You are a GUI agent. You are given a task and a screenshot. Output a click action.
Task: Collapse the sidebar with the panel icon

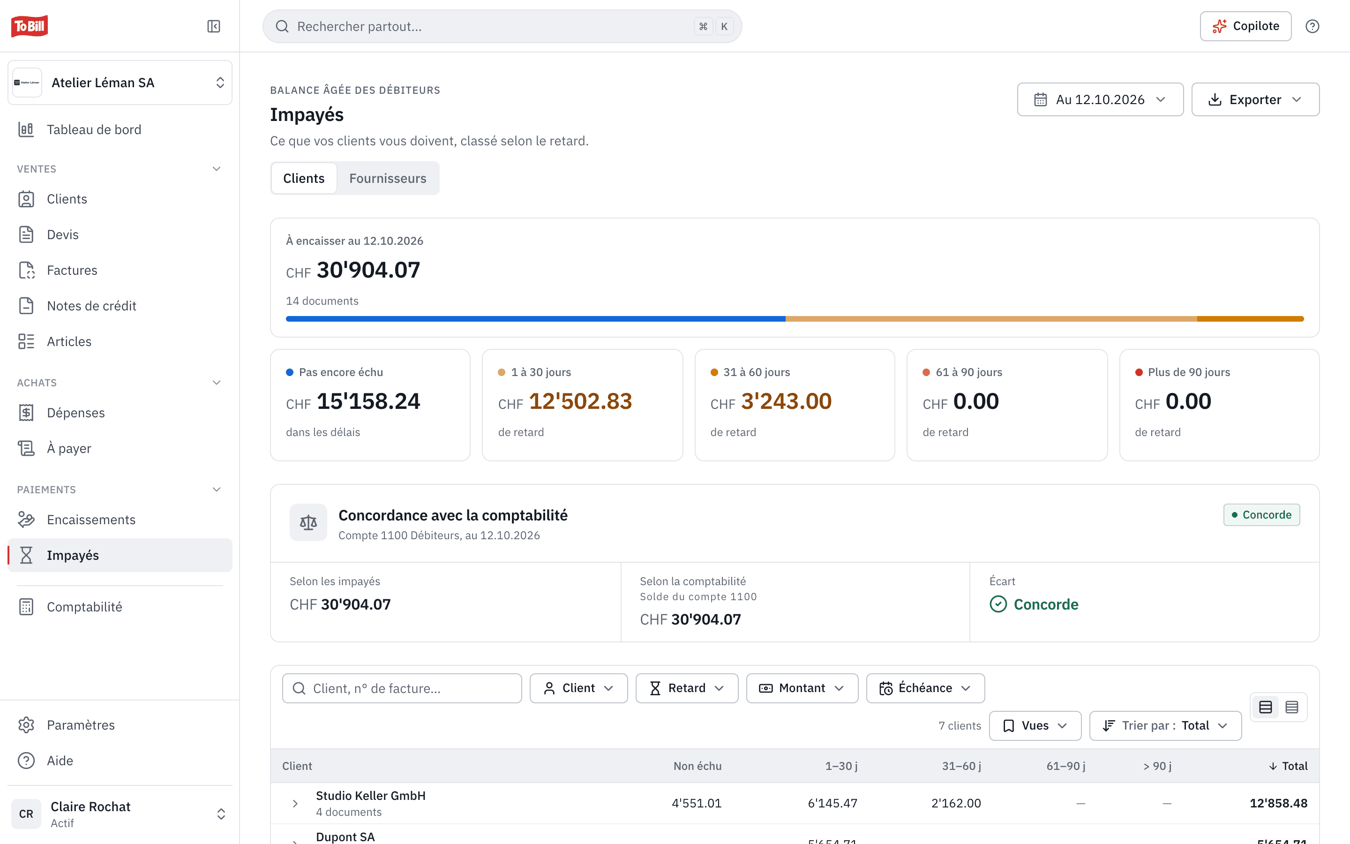tap(214, 26)
